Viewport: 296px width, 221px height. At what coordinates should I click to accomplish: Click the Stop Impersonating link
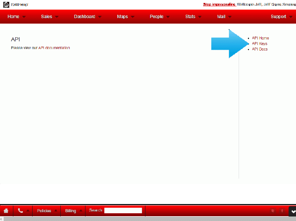219,4
